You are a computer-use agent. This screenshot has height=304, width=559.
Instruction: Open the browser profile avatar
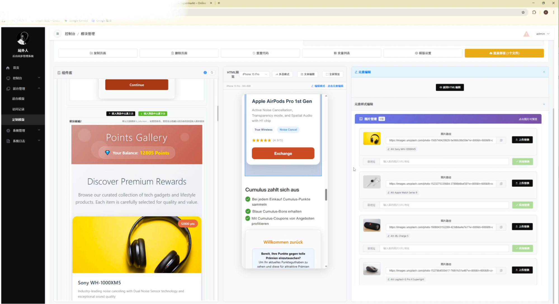click(546, 12)
